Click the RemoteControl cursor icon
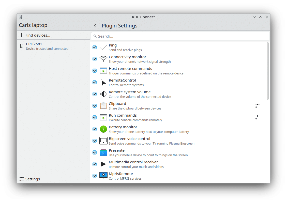The width and height of the screenshot is (287, 203). [x=103, y=82]
